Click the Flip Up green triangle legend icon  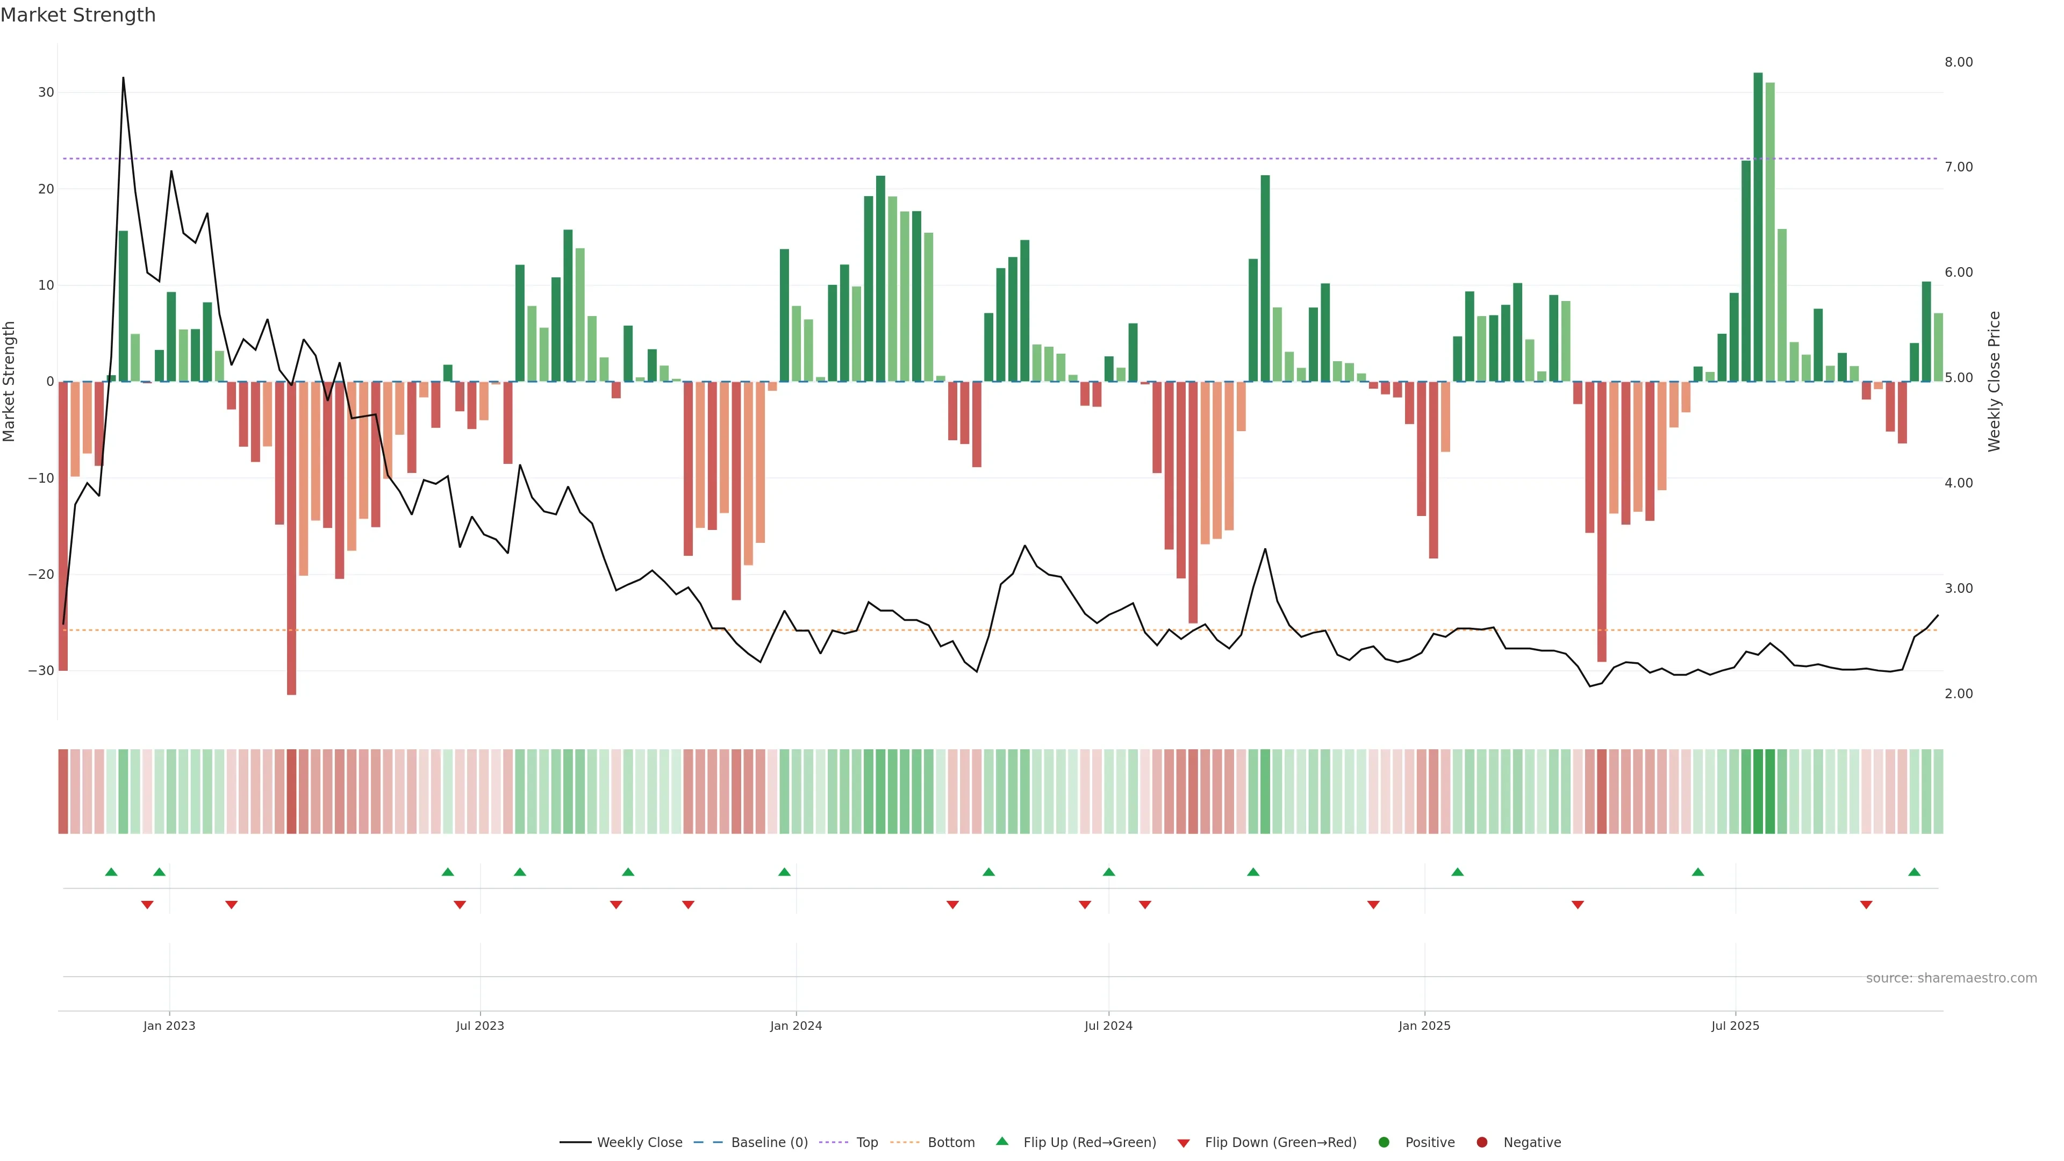pos(1001,1142)
